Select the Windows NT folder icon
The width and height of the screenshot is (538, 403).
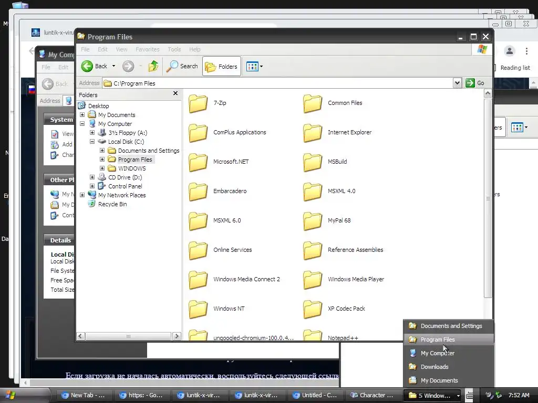point(198,310)
